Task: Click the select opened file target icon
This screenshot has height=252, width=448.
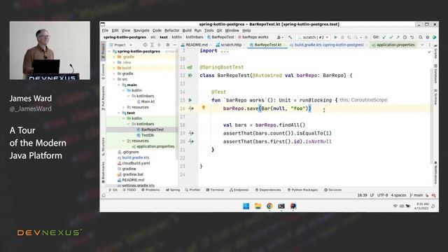Action: tap(145, 45)
